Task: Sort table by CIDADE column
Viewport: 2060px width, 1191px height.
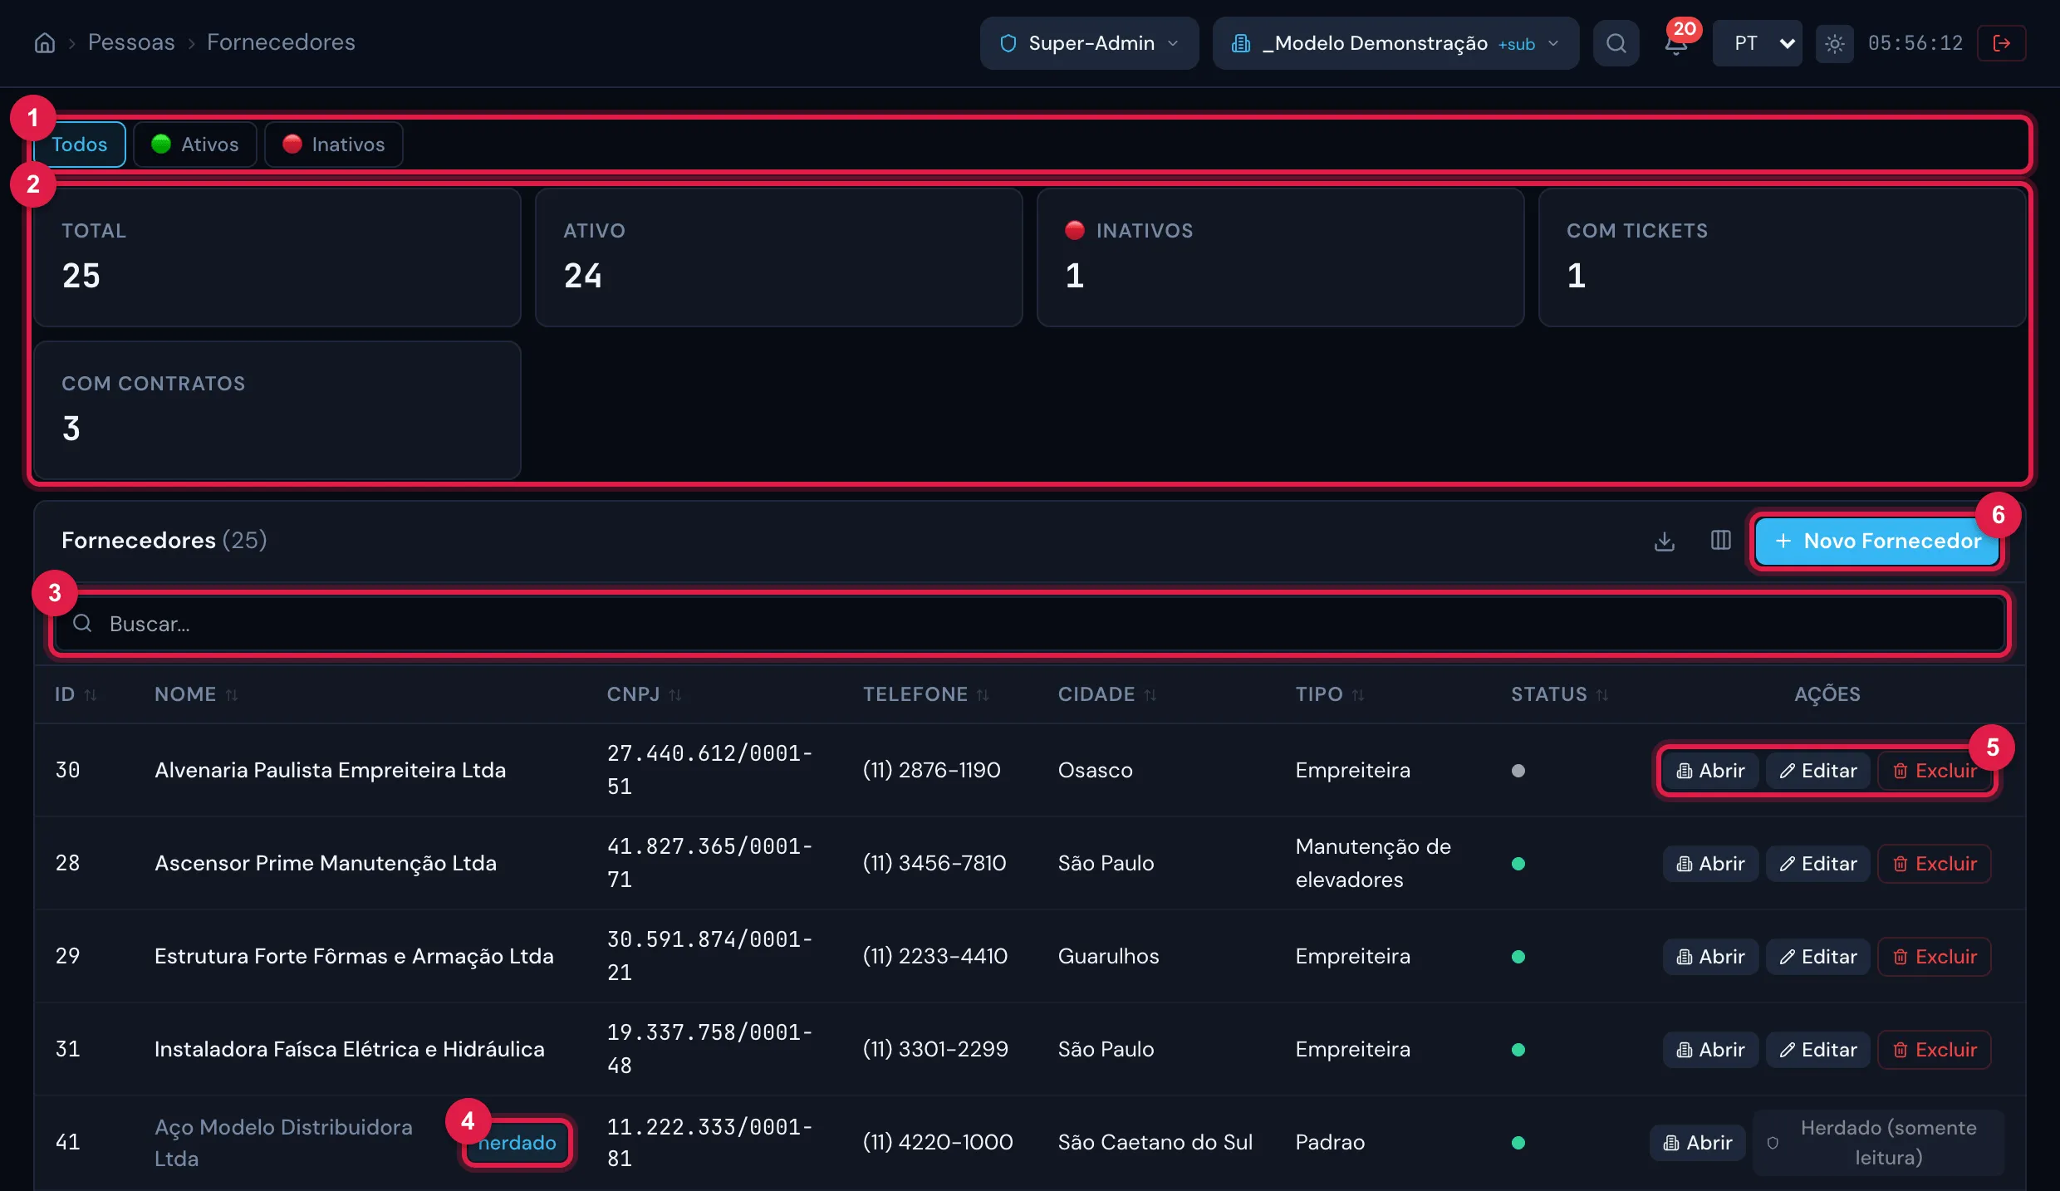Action: 1106,694
